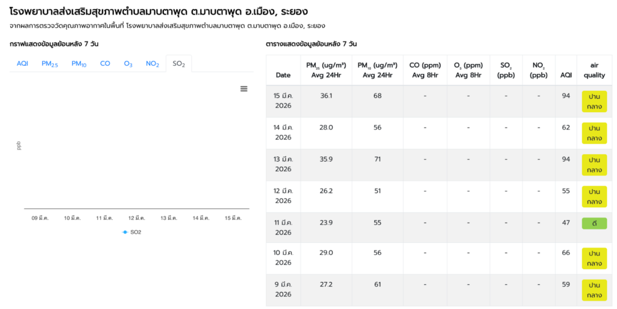Open the CO chart tab
Image resolution: width=617 pixels, height=309 pixels.
[105, 63]
